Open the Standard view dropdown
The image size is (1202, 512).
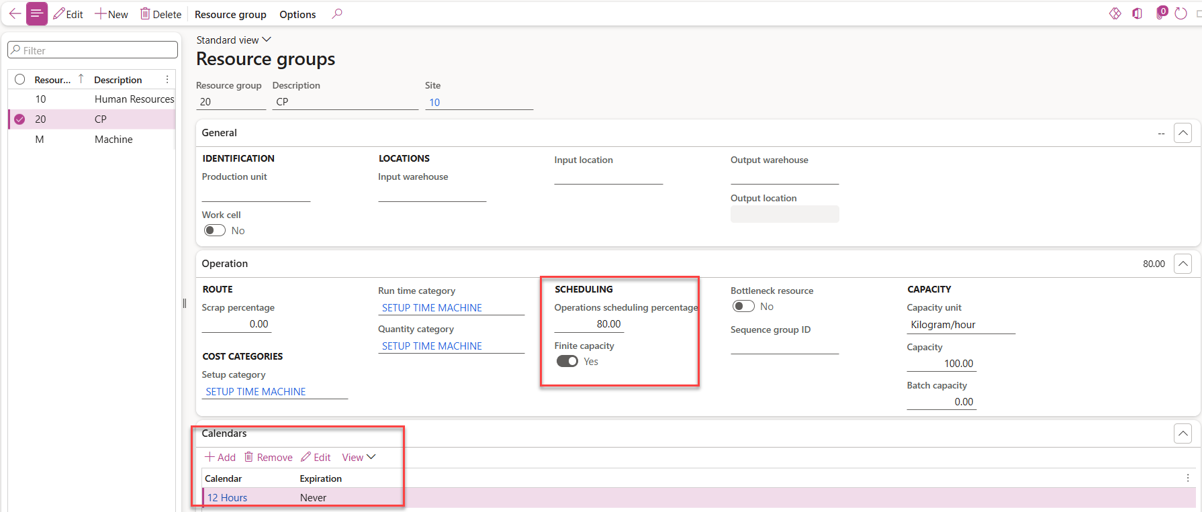(x=234, y=40)
